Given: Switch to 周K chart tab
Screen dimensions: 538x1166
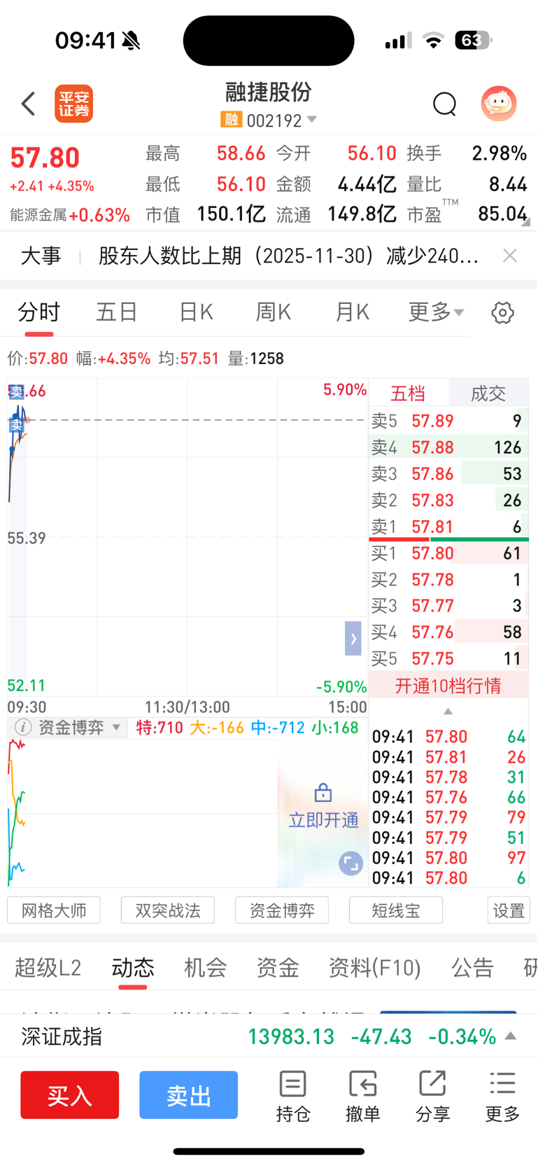Looking at the screenshot, I should pos(274,312).
